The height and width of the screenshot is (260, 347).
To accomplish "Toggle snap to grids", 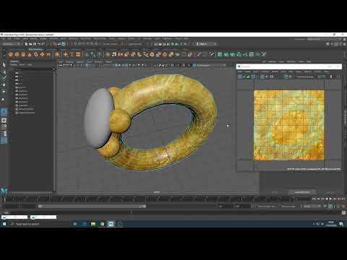I will click(x=75, y=44).
